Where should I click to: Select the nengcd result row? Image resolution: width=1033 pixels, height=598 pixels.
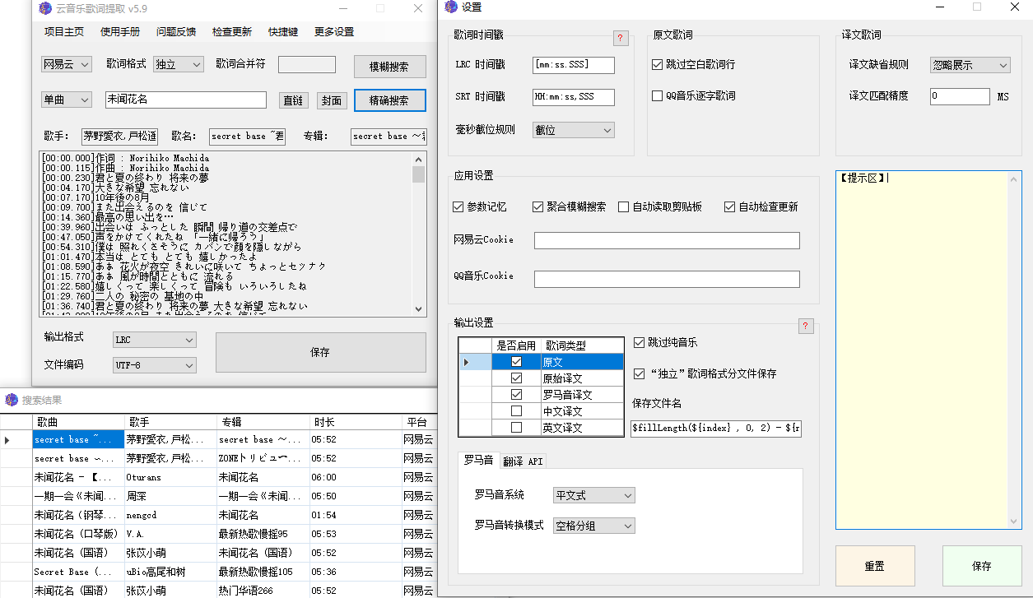coord(218,515)
